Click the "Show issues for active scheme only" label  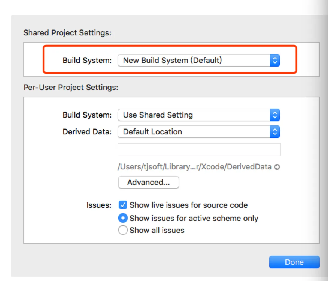pyautogui.click(x=194, y=218)
